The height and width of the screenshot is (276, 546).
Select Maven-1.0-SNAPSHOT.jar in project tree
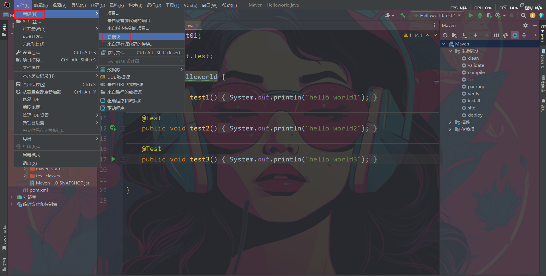click(x=60, y=183)
